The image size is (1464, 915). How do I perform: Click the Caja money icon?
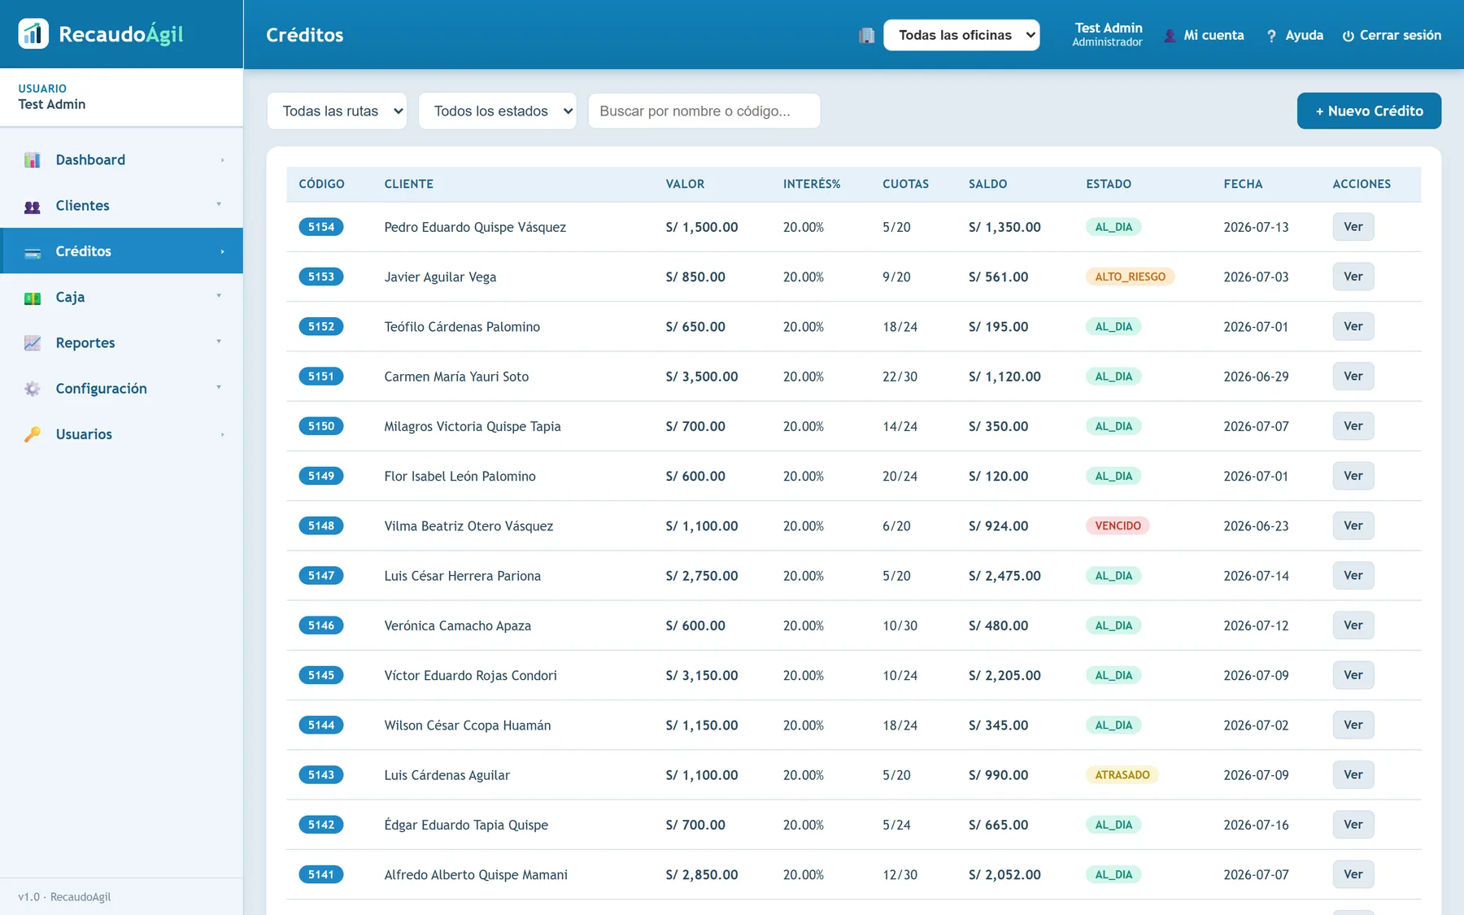pos(33,298)
